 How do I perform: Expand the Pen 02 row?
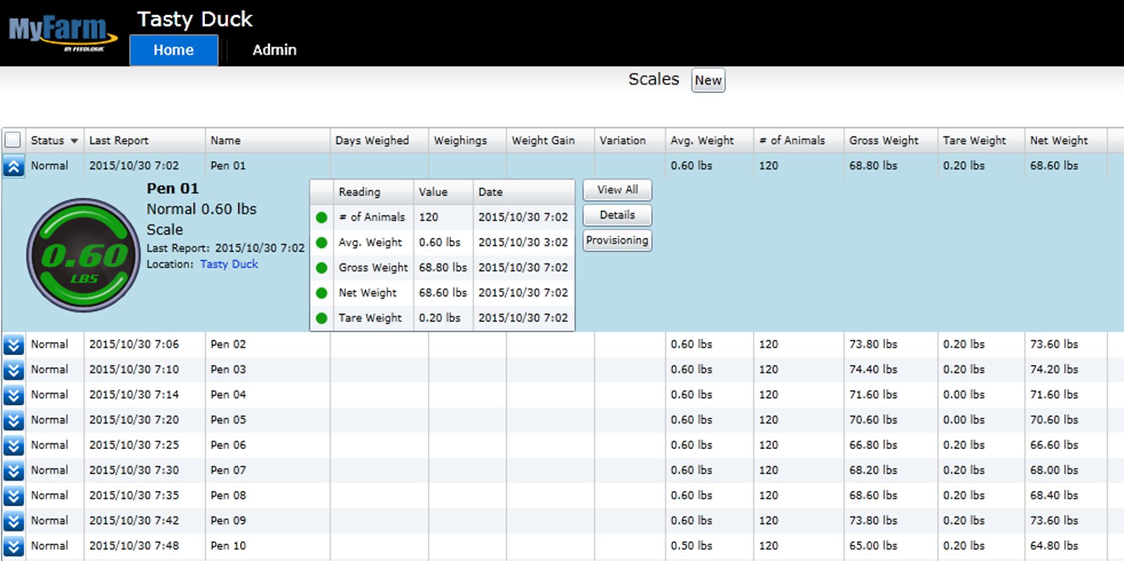13,345
